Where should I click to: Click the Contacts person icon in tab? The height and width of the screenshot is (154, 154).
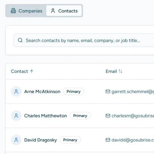coord(53,11)
